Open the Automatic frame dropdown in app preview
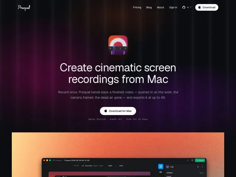Screen dimensions: 236x177 [x=92, y=166]
